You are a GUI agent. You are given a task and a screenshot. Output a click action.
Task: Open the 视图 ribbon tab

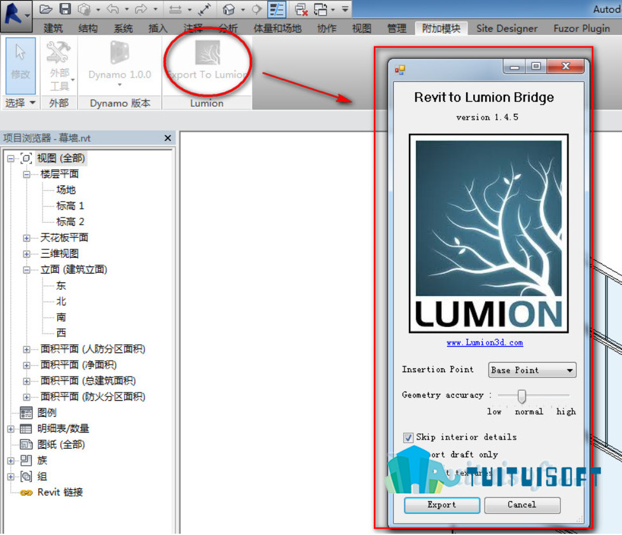coord(361,29)
